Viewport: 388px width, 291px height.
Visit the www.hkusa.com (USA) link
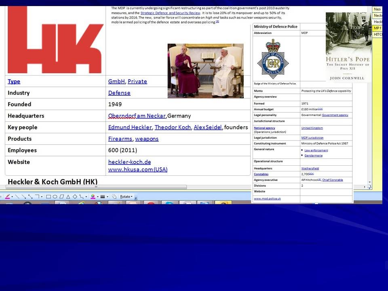[x=138, y=169]
